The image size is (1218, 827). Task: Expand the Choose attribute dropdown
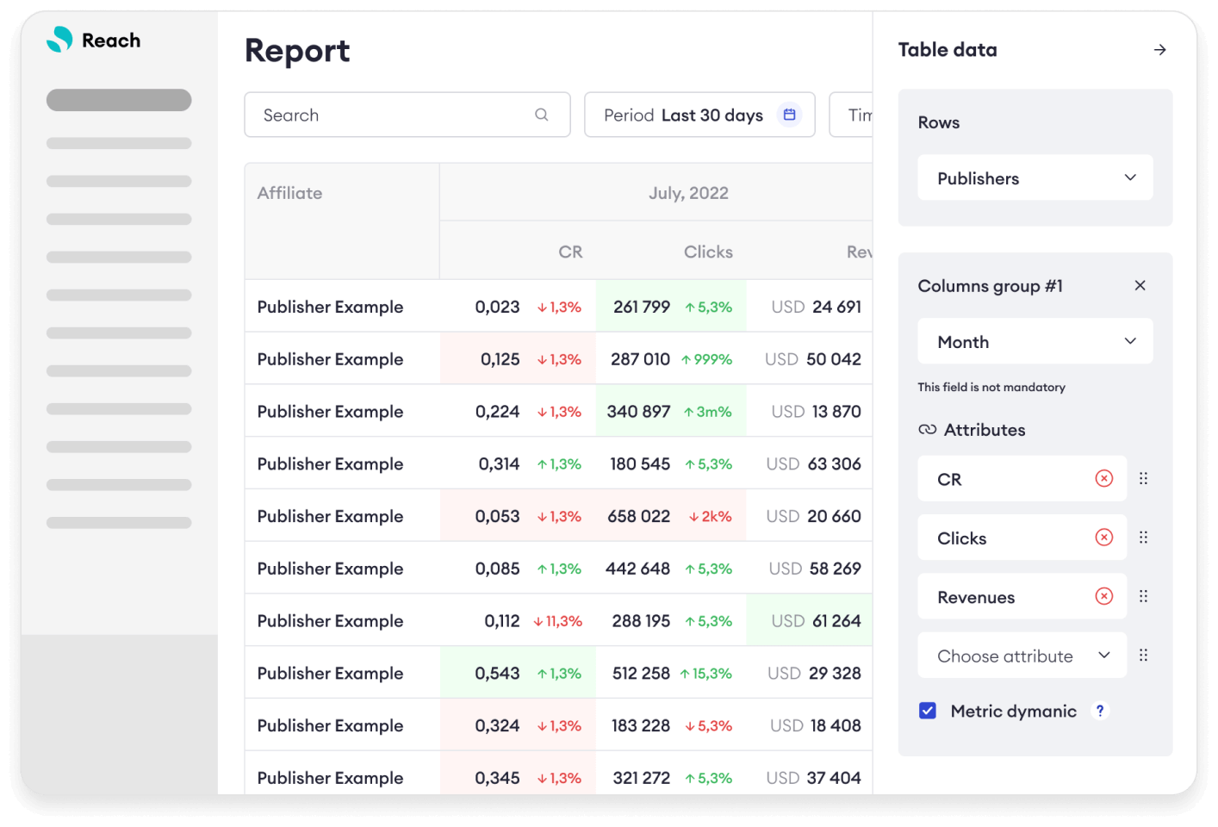tap(1022, 655)
